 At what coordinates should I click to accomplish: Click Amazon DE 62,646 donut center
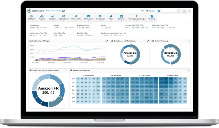click(x=130, y=54)
